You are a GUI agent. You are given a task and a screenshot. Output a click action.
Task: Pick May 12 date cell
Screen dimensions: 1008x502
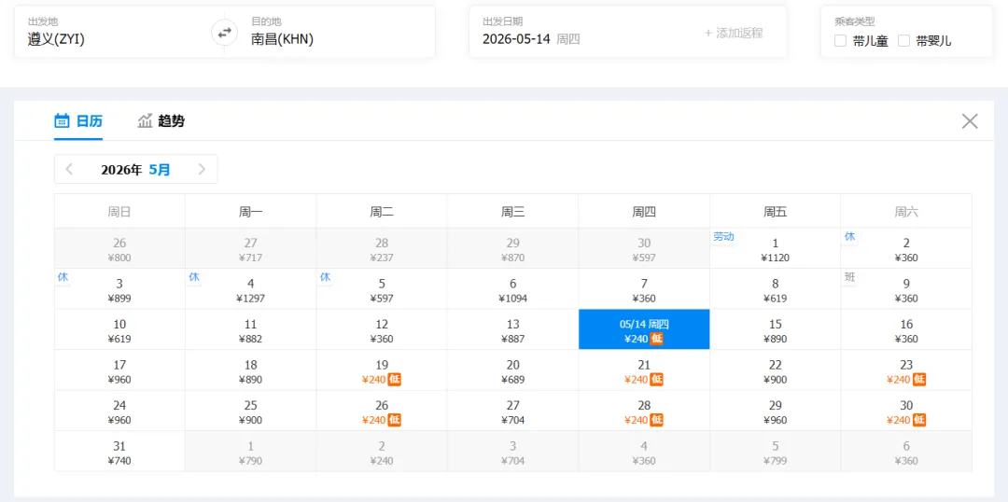[382, 329]
